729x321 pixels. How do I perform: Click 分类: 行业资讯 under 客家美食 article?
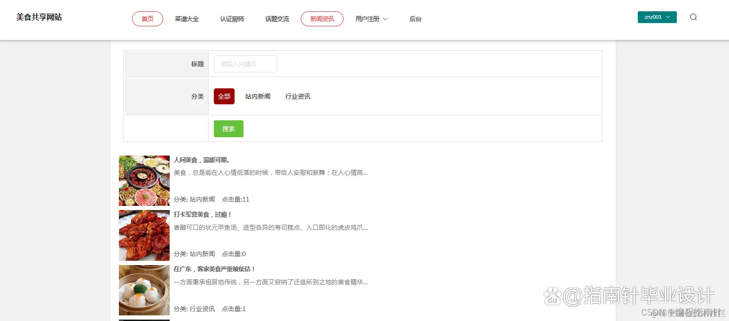click(194, 309)
